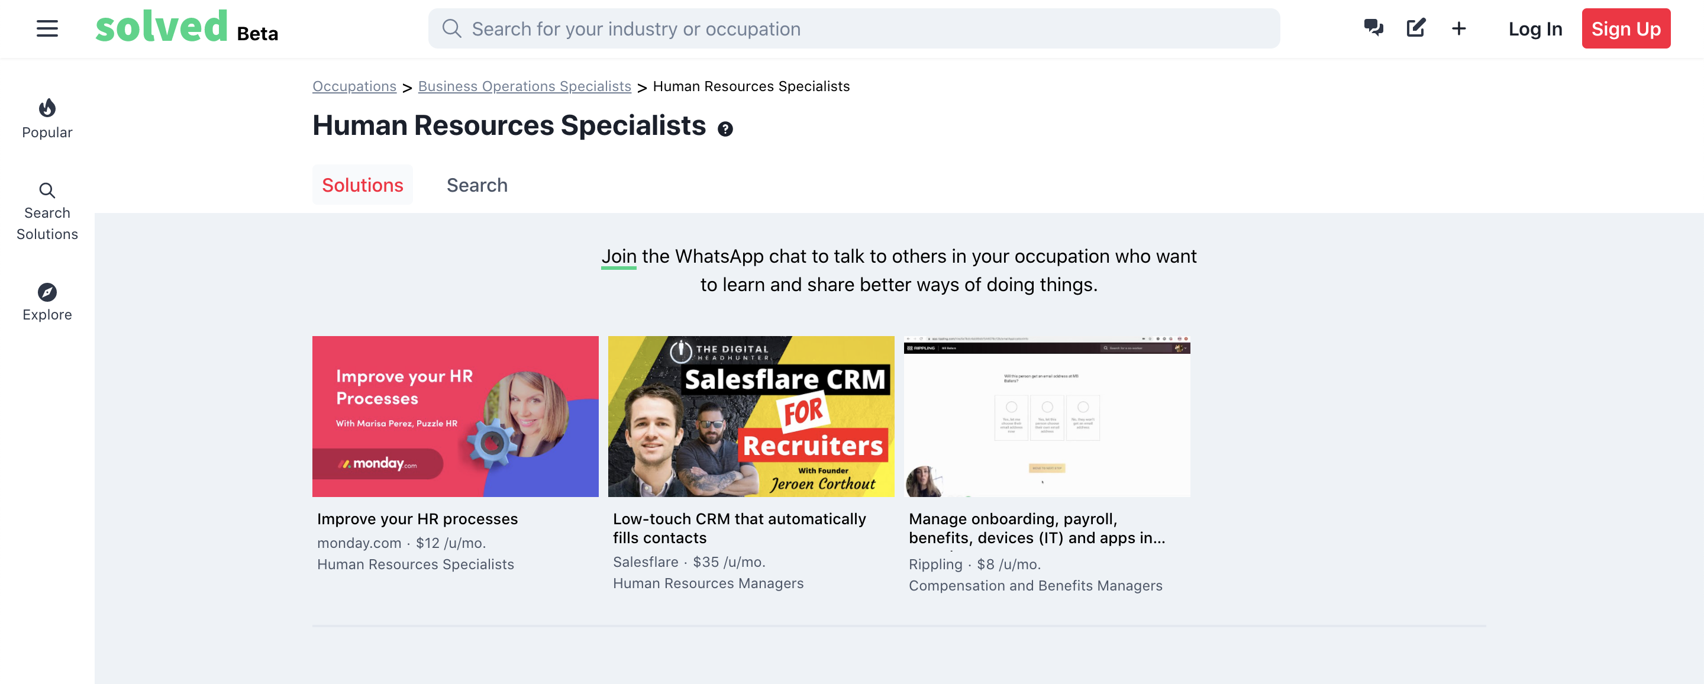Click the Popular flame icon
Screen dimensions: 1704x684
47,108
